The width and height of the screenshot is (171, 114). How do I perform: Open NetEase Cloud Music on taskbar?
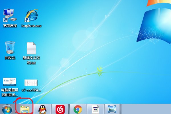click(x=60, y=109)
